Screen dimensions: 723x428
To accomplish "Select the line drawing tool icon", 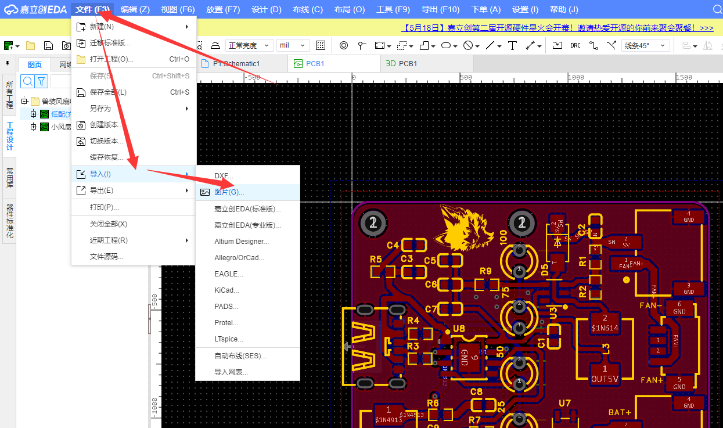I will pyautogui.click(x=491, y=45).
